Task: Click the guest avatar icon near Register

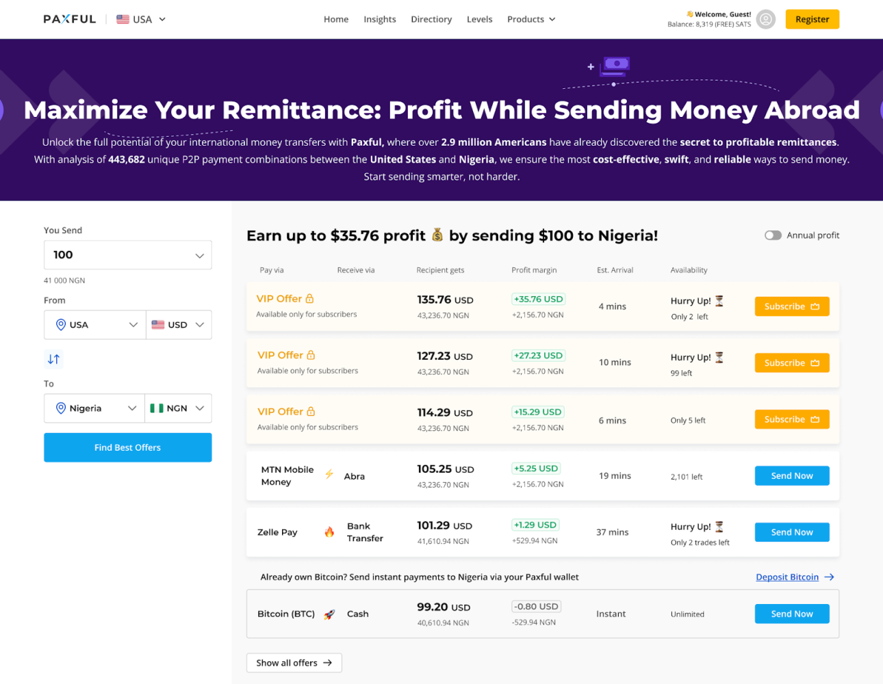Action: pos(765,19)
